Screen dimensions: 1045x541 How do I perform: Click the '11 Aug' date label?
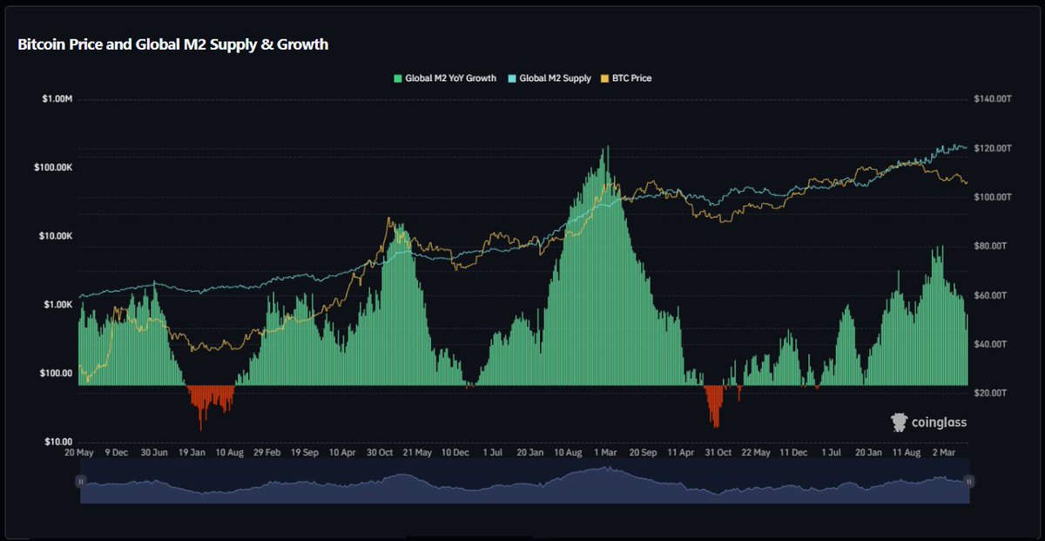click(x=906, y=453)
